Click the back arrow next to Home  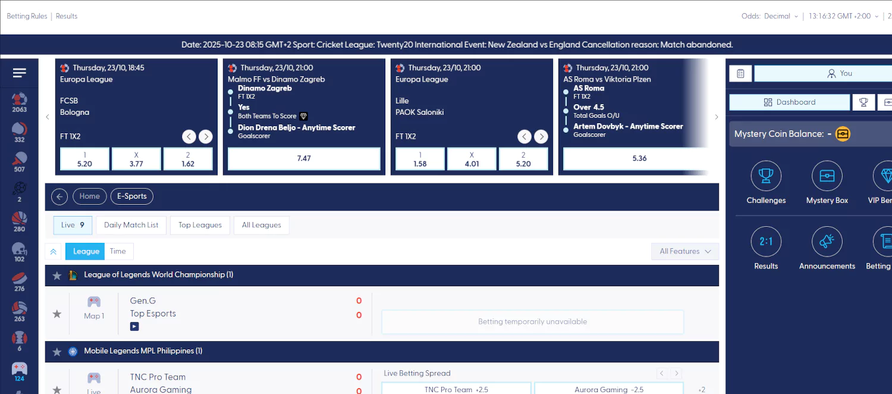[59, 196]
